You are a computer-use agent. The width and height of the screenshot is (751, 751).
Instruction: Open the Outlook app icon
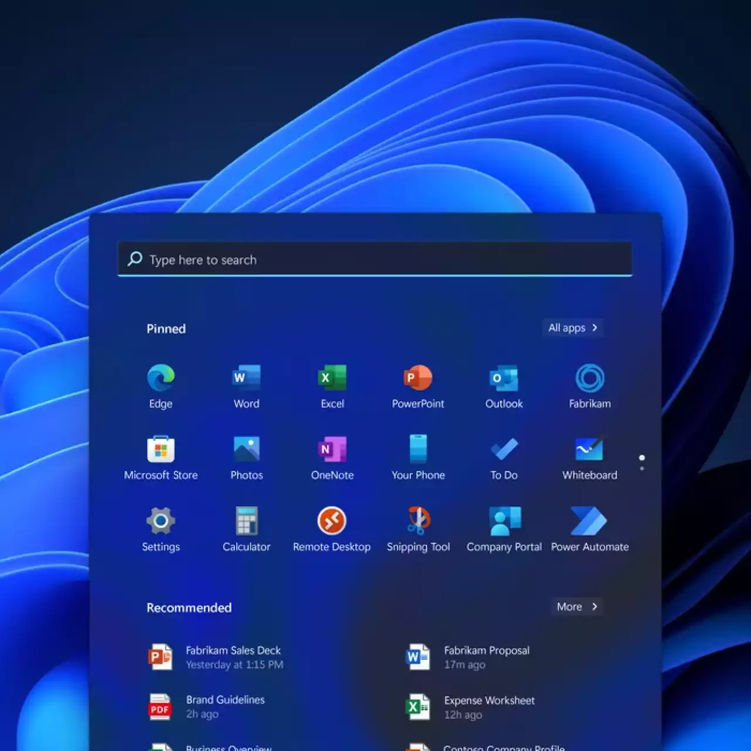click(504, 386)
